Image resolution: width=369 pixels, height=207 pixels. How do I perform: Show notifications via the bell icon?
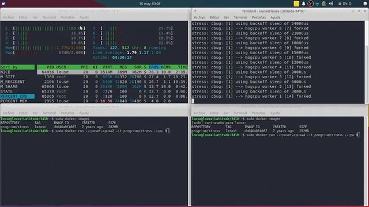click(x=304, y=3)
